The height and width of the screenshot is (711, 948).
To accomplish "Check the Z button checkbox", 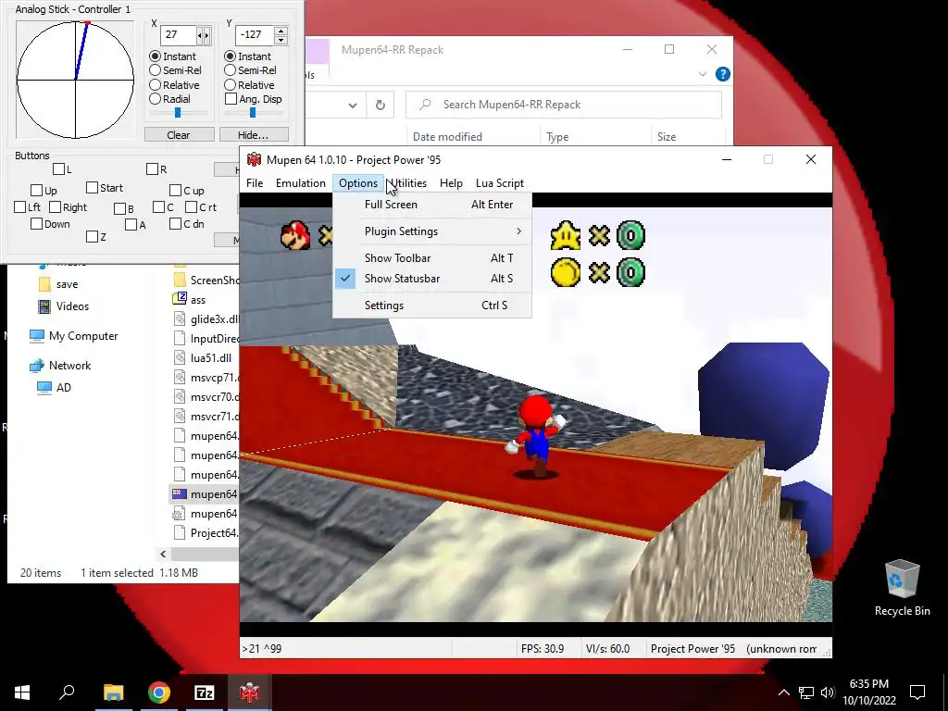I will pyautogui.click(x=92, y=236).
